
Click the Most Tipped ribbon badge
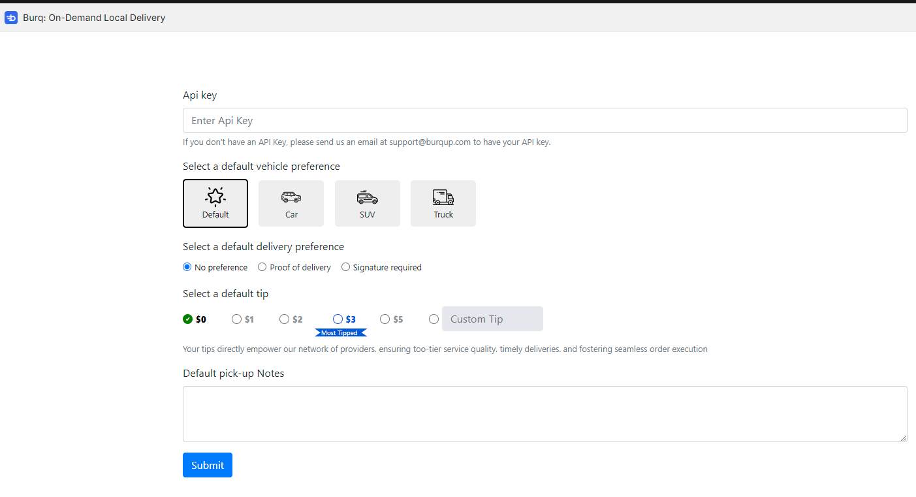(x=340, y=333)
